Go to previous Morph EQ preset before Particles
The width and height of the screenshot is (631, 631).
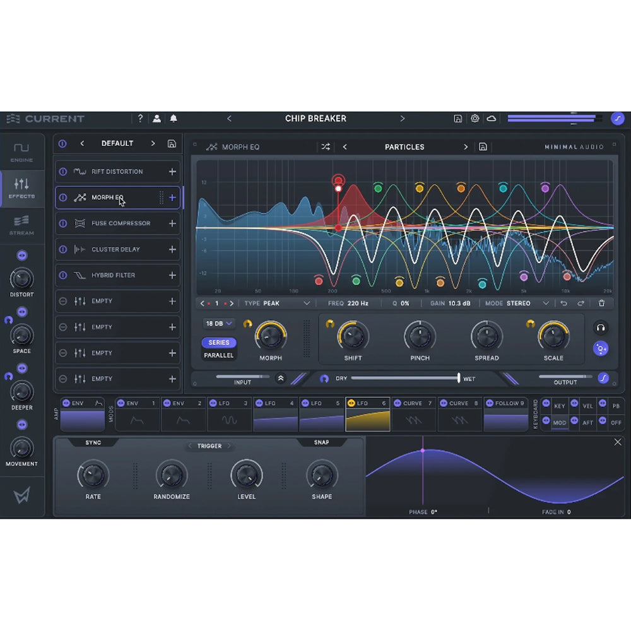tap(345, 147)
